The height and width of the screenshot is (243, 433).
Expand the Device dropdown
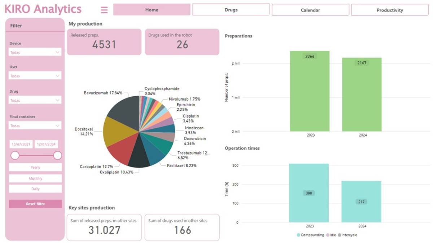click(35, 52)
